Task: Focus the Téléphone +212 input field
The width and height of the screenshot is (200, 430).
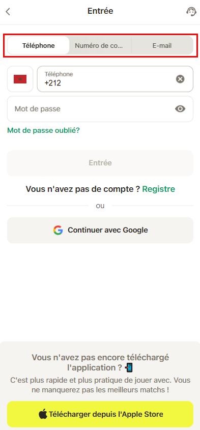Action: 115,79
